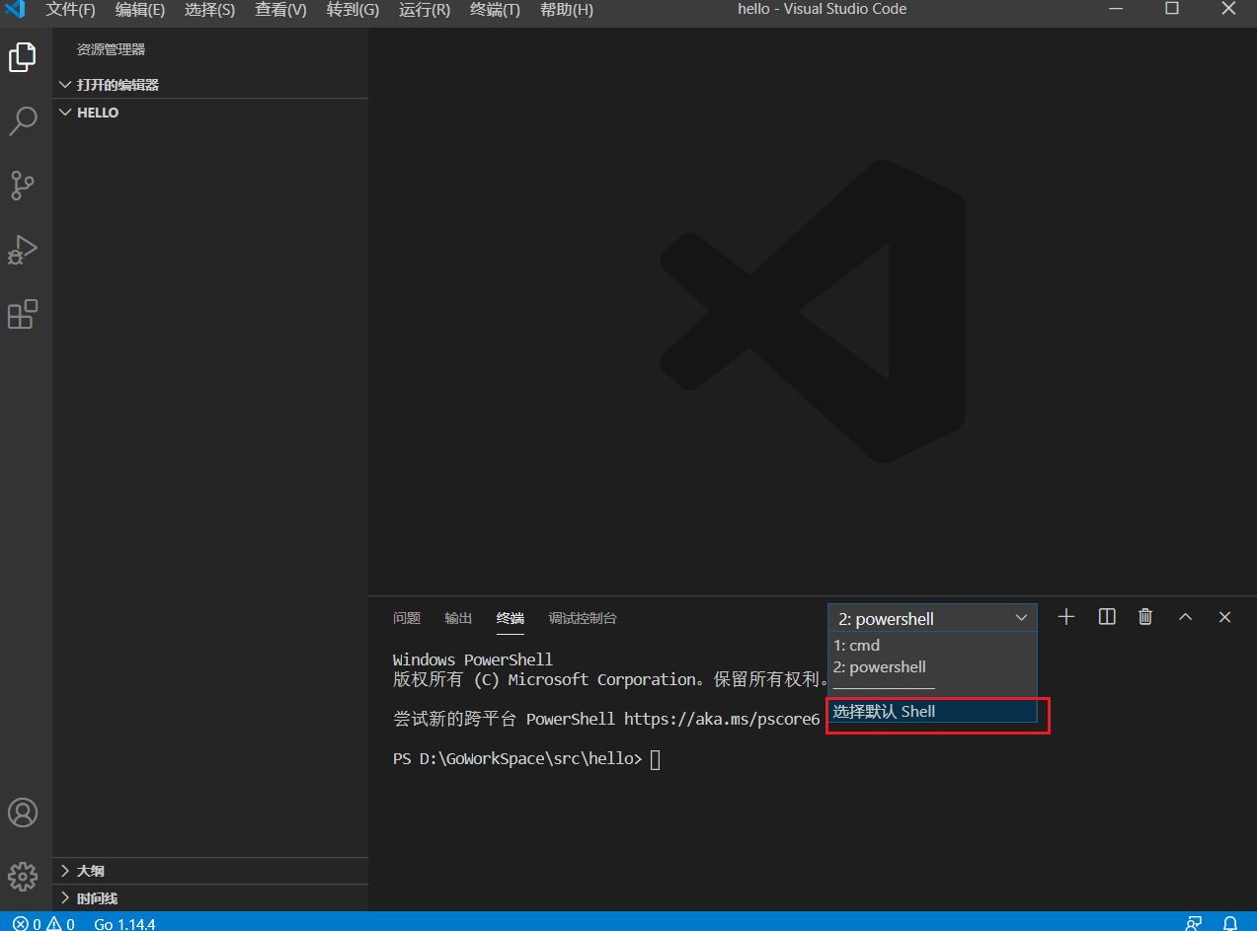Select 1: cmd from terminal list
The height and width of the screenshot is (931, 1257).
click(932, 646)
